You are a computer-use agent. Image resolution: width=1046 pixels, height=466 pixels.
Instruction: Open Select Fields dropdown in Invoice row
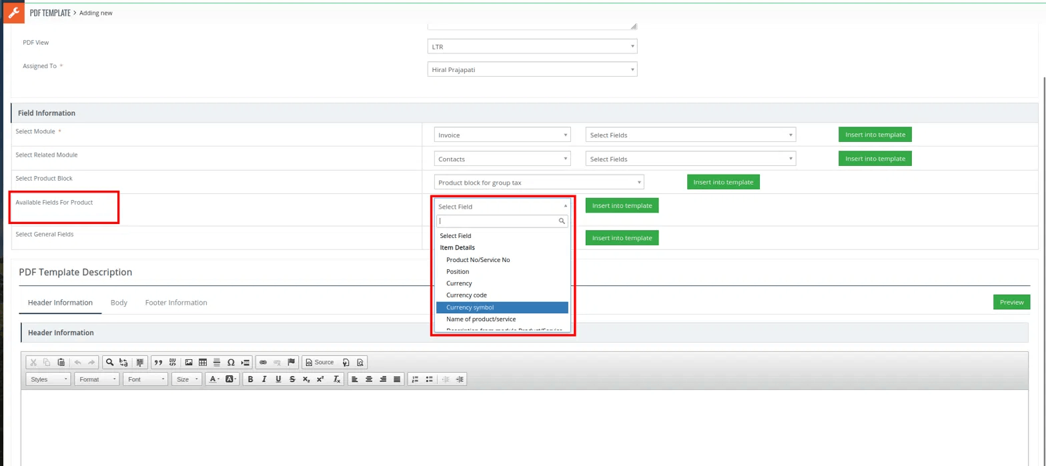click(691, 135)
